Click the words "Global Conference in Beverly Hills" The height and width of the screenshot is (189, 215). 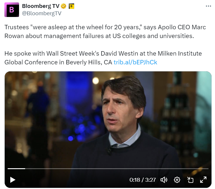click(x=53, y=62)
